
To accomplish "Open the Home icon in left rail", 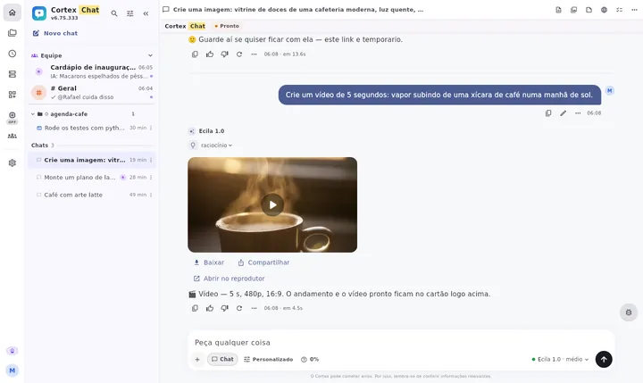I will (x=13, y=12).
